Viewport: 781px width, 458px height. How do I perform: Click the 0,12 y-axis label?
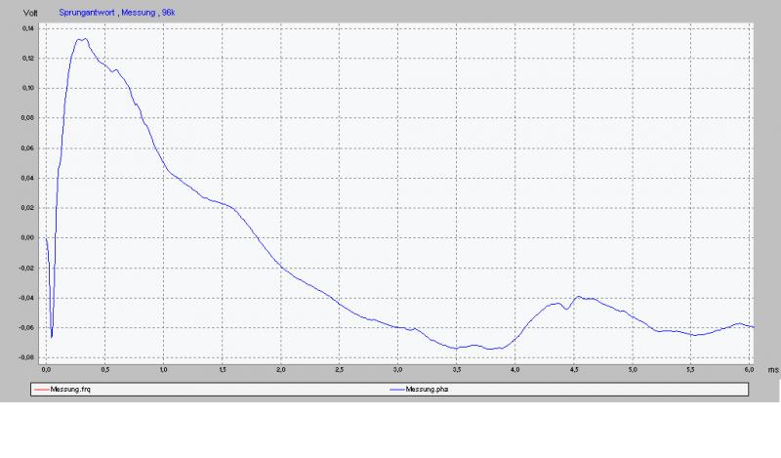click(x=28, y=59)
